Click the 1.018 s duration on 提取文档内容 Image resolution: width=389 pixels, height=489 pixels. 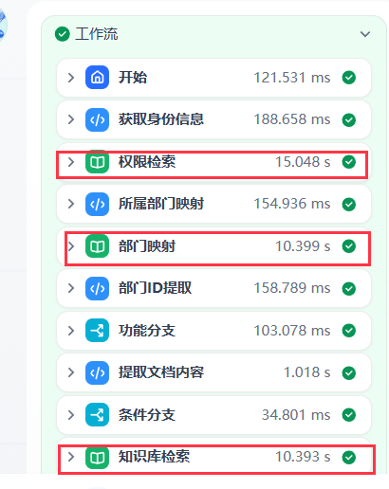pyautogui.click(x=306, y=372)
